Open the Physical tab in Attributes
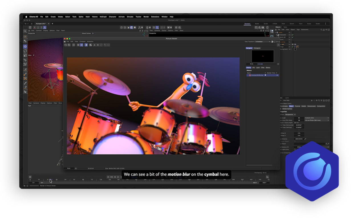The width and height of the screenshot is (351, 218). (x=297, y=106)
